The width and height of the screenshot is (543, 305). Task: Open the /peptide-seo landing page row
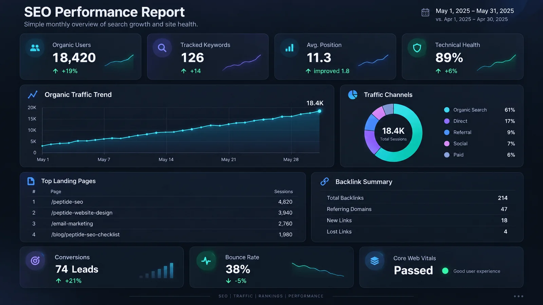163,202
